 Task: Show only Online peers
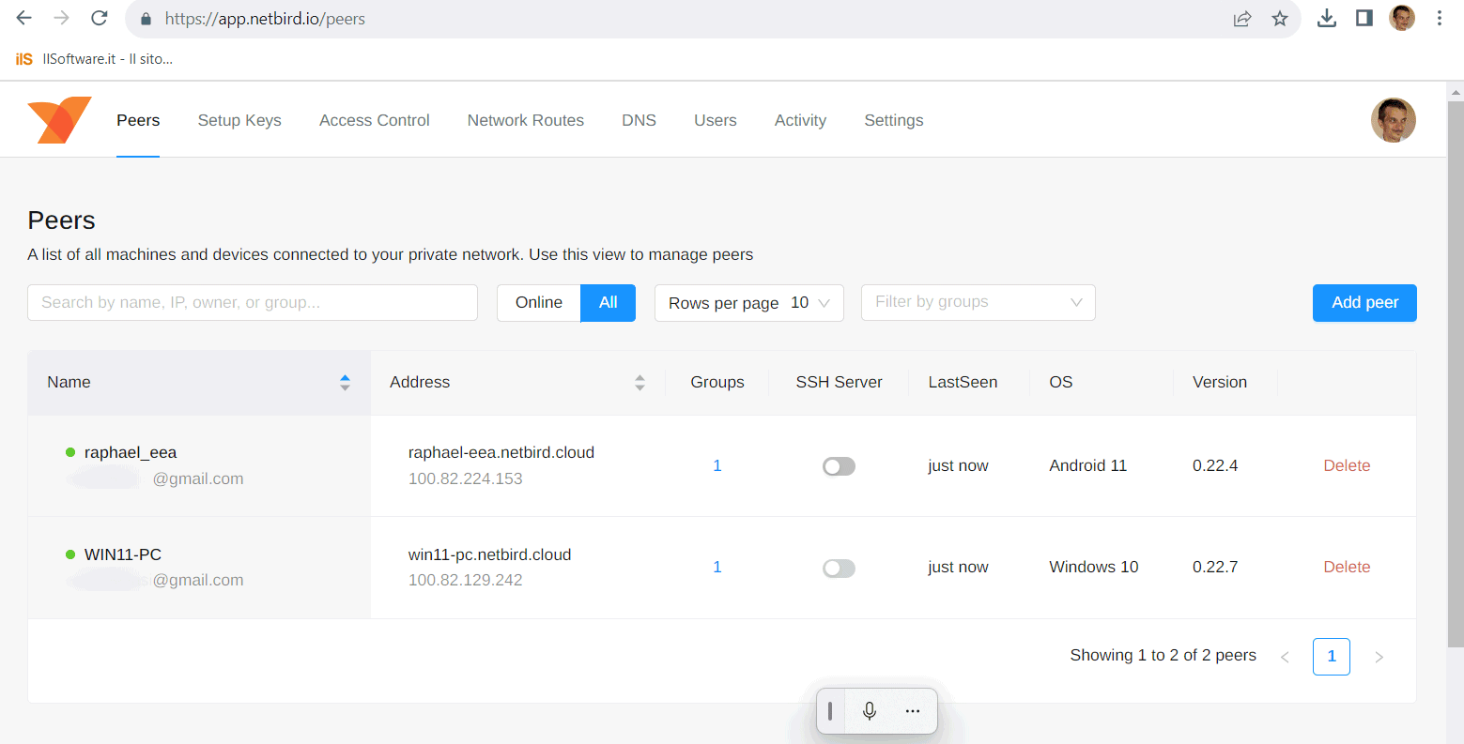539,302
